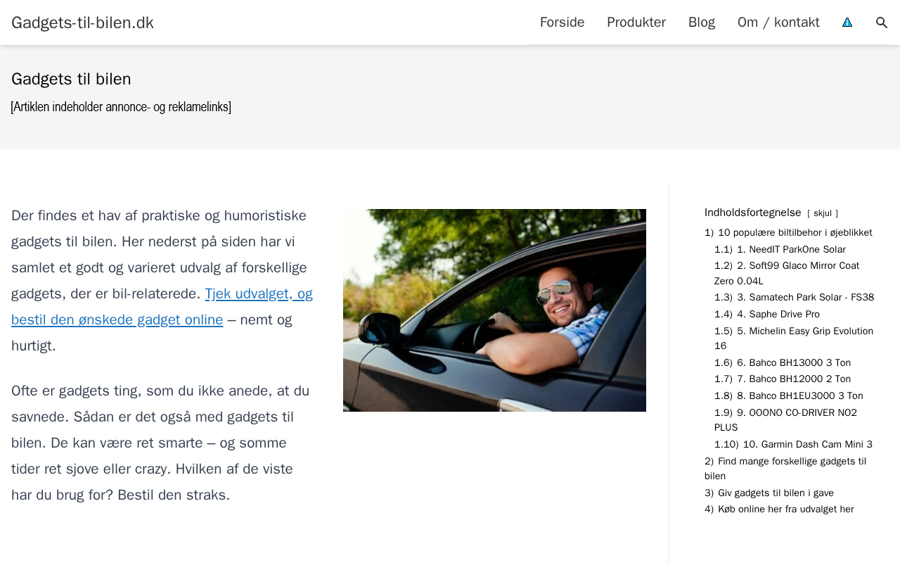Click the photo of man in car

tap(494, 310)
